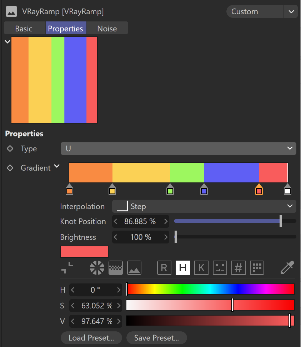Expand the Custom preset dropdown arrow

pyautogui.click(x=291, y=11)
